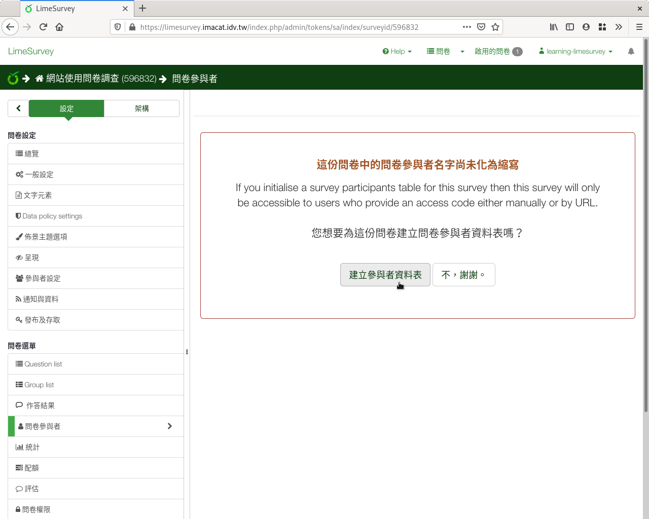Screen dimensions: 649x519
Task: Bookmark this page with the star icon
Action: tap(495, 27)
